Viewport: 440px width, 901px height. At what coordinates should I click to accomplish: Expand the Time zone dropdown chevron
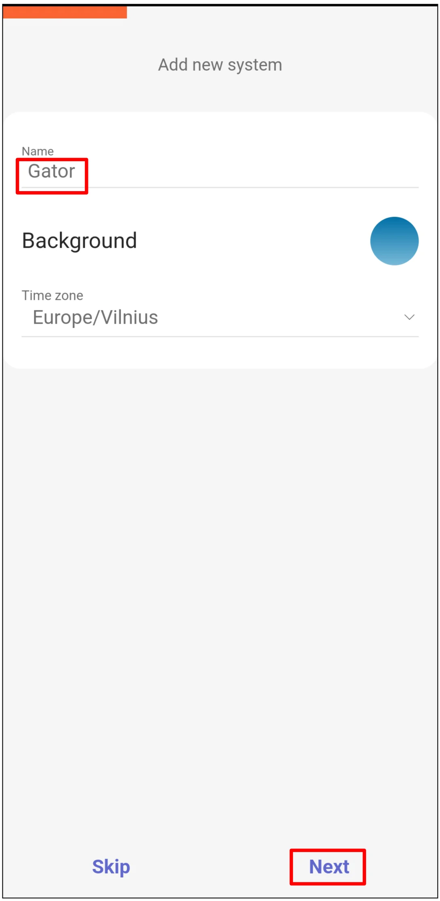pos(409,317)
